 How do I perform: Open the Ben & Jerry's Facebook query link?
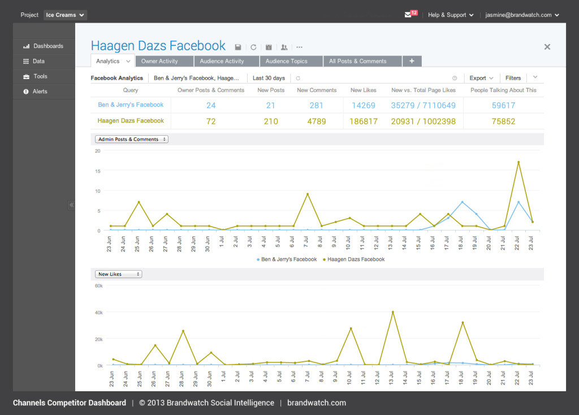[x=131, y=105]
